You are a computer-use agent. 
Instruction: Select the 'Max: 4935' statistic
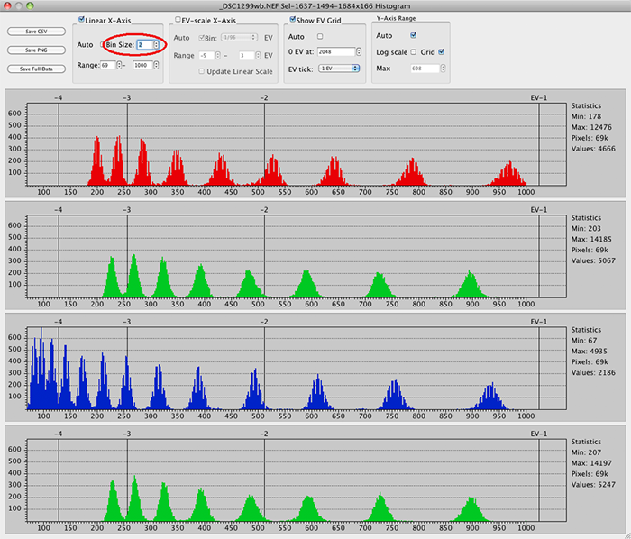point(590,352)
